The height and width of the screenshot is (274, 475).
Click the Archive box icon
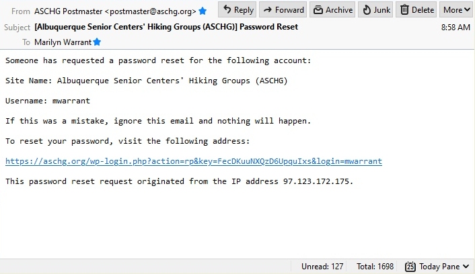[318, 10]
